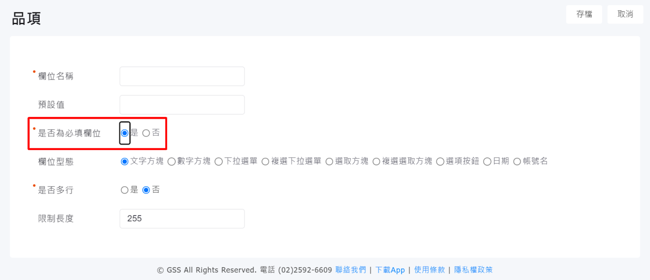Click the 限制長度 field showing 255
Viewport: 650px width, 280px height.
(182, 219)
